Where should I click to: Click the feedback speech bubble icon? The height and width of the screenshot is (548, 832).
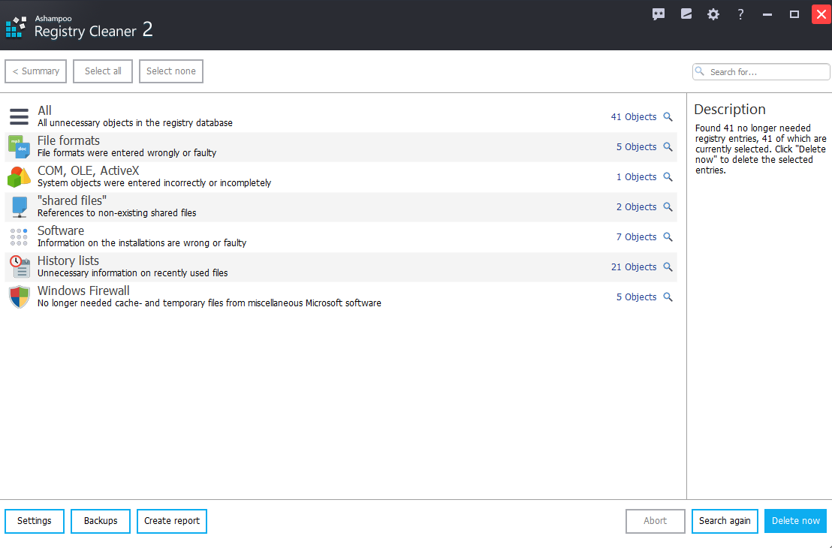659,14
